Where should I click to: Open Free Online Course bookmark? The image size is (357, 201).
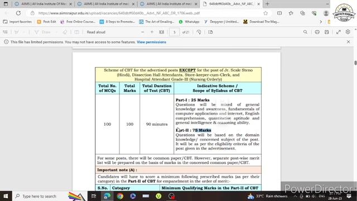[x=78, y=22]
